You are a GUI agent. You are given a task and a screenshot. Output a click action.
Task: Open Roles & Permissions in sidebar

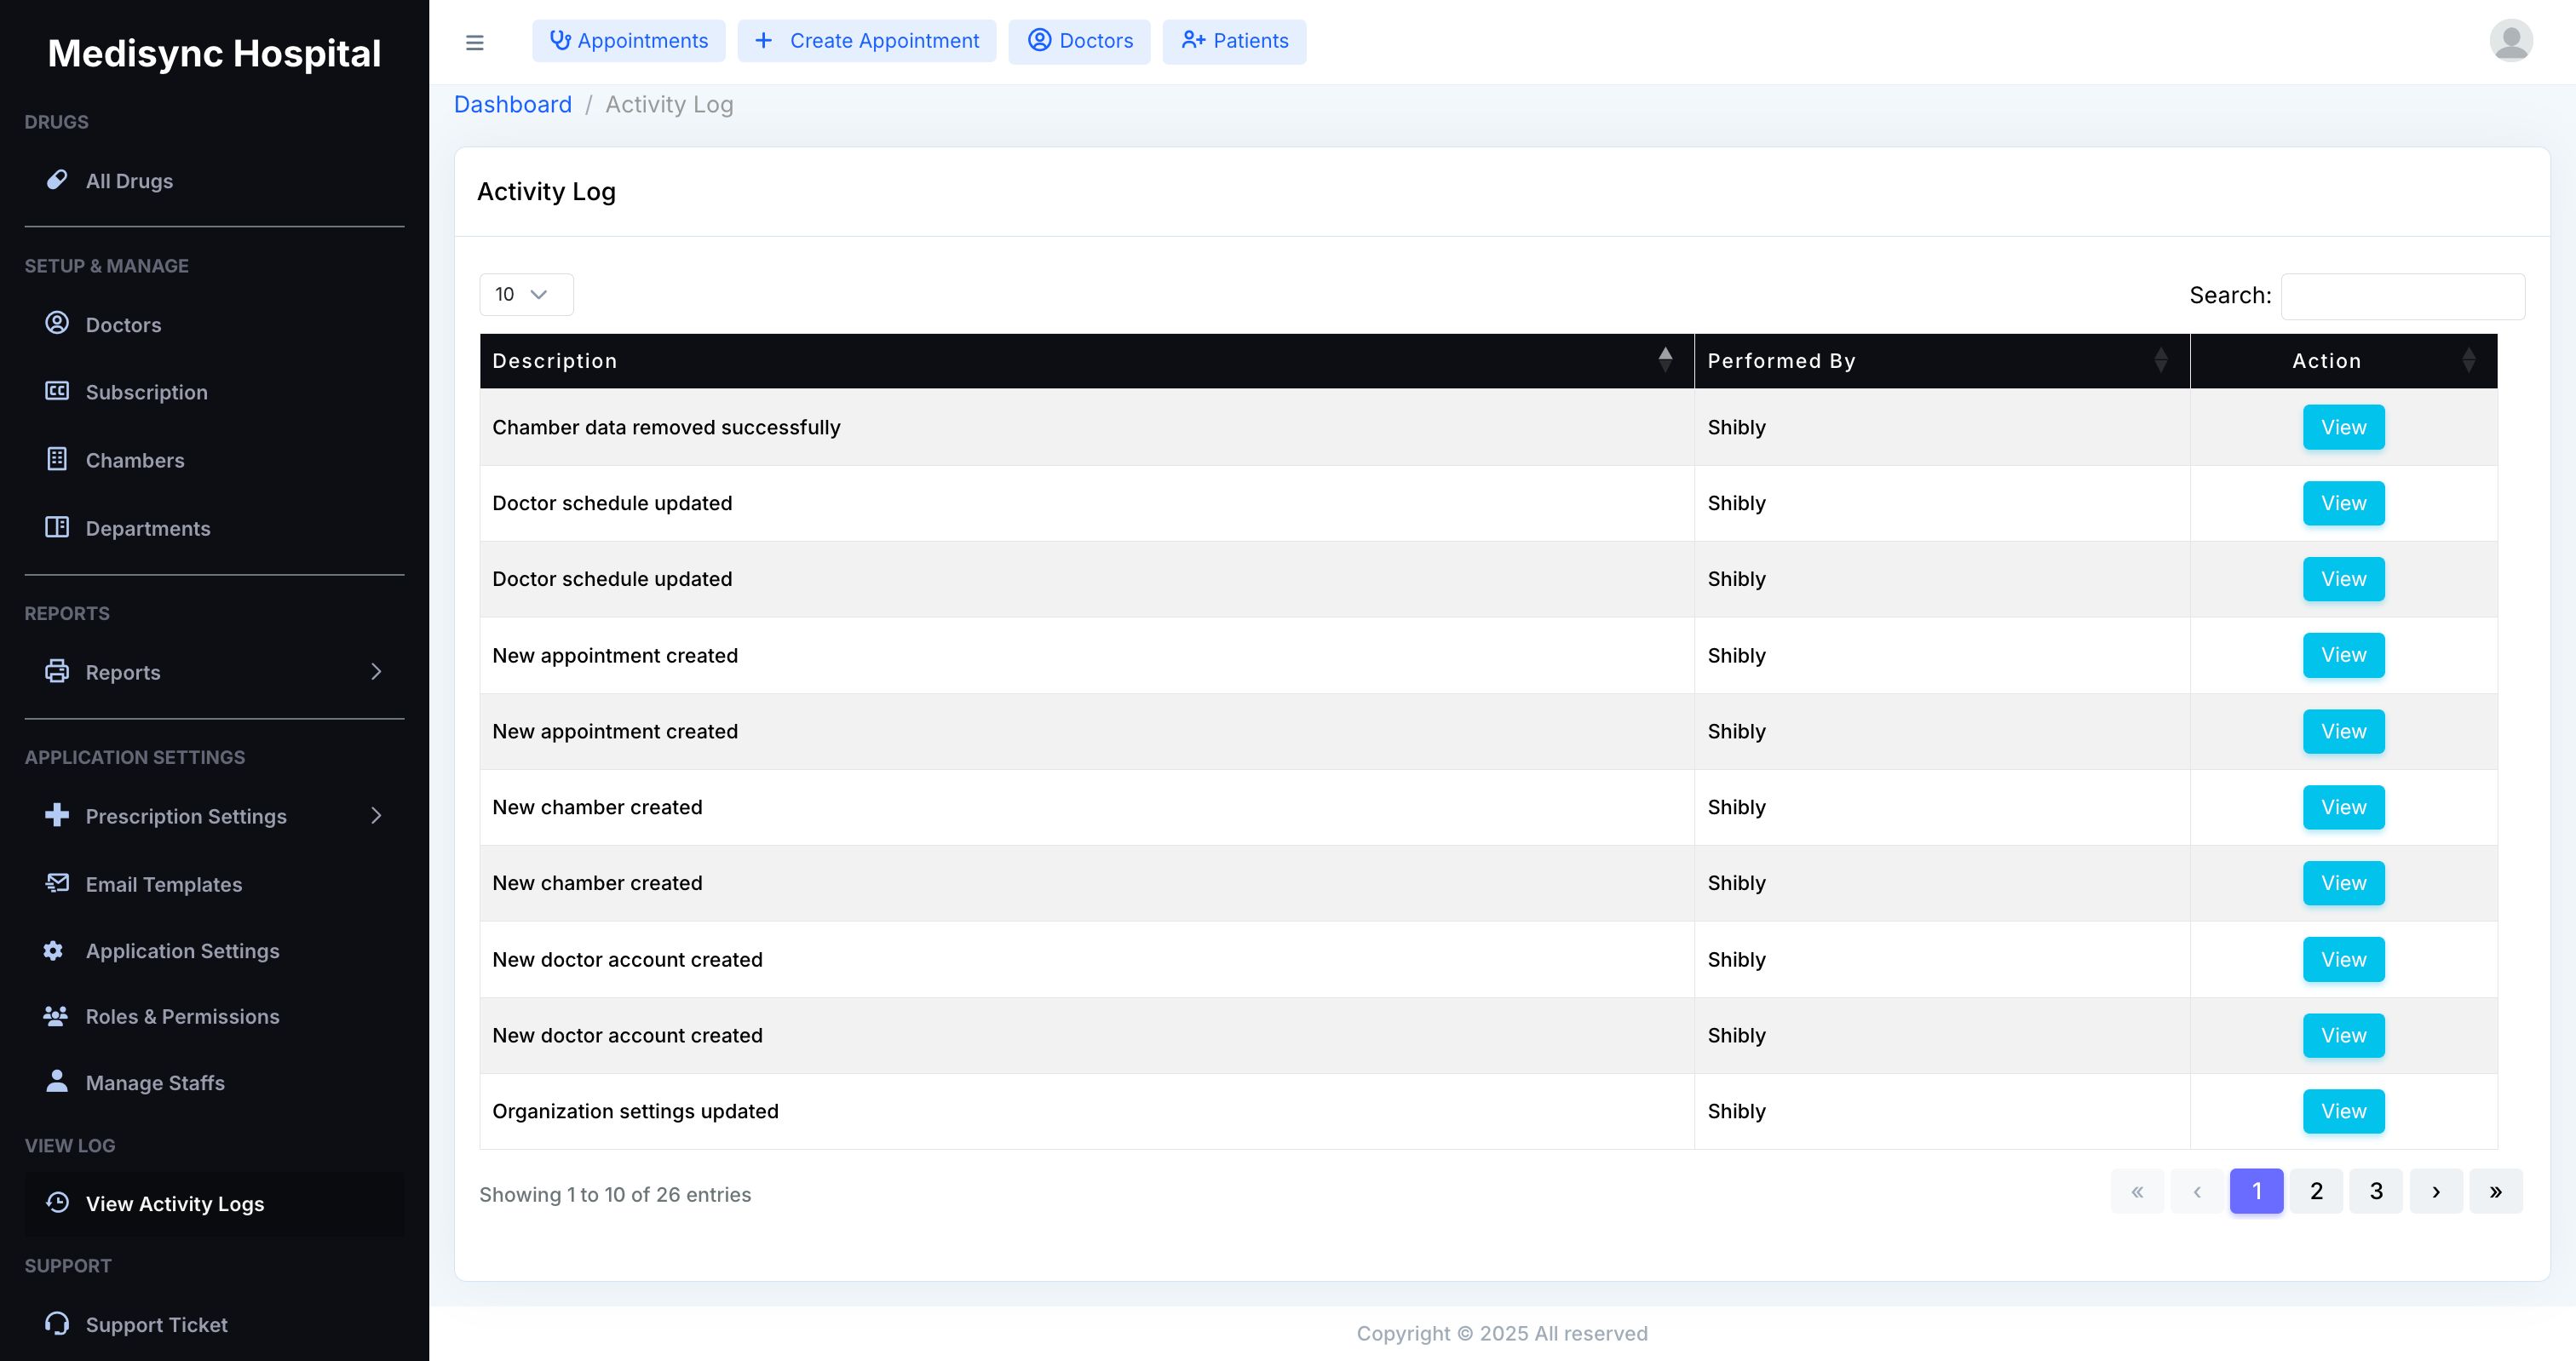click(x=214, y=1016)
